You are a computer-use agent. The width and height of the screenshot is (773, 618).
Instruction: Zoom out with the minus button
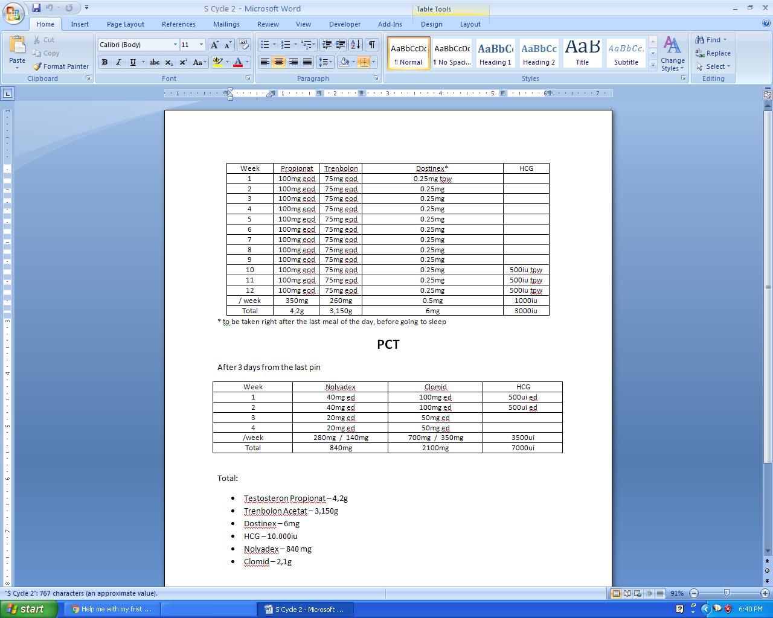click(694, 593)
